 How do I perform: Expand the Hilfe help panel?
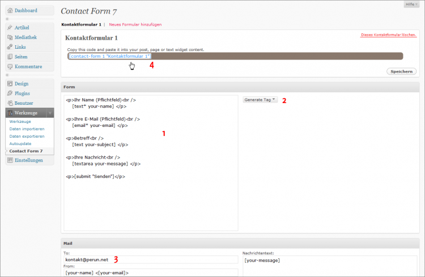pyautogui.click(x=412, y=4)
